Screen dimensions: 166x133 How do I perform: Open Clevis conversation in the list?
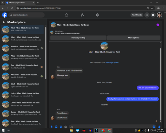pyautogui.click(x=23, y=104)
